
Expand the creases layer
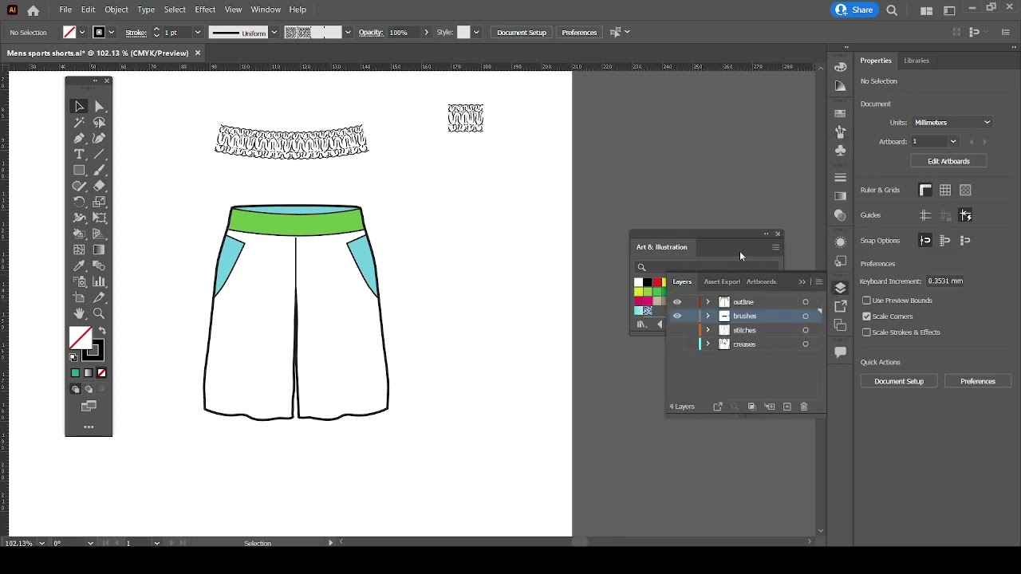708,344
